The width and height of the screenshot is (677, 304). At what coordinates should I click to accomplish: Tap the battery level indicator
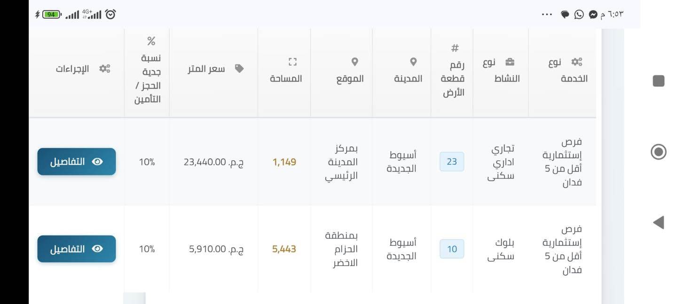coord(51,14)
